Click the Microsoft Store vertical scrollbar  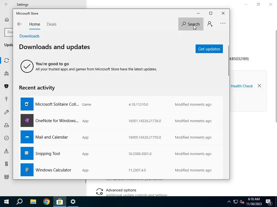[x=228, y=61]
